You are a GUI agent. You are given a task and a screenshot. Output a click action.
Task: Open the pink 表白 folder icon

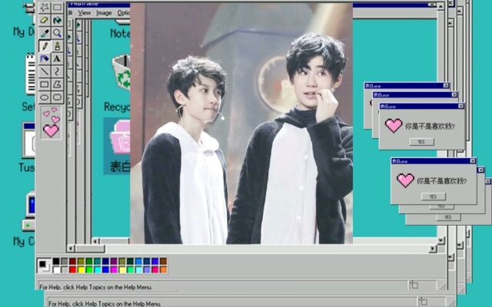coord(119,136)
